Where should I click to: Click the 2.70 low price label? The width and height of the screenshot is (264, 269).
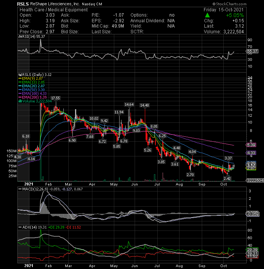[x=190, y=175]
